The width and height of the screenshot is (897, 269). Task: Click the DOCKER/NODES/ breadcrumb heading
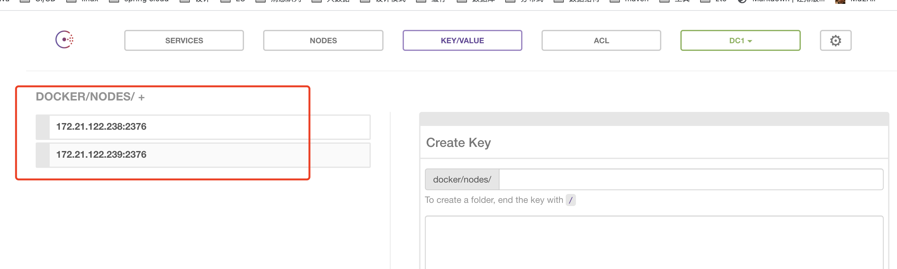click(x=85, y=97)
